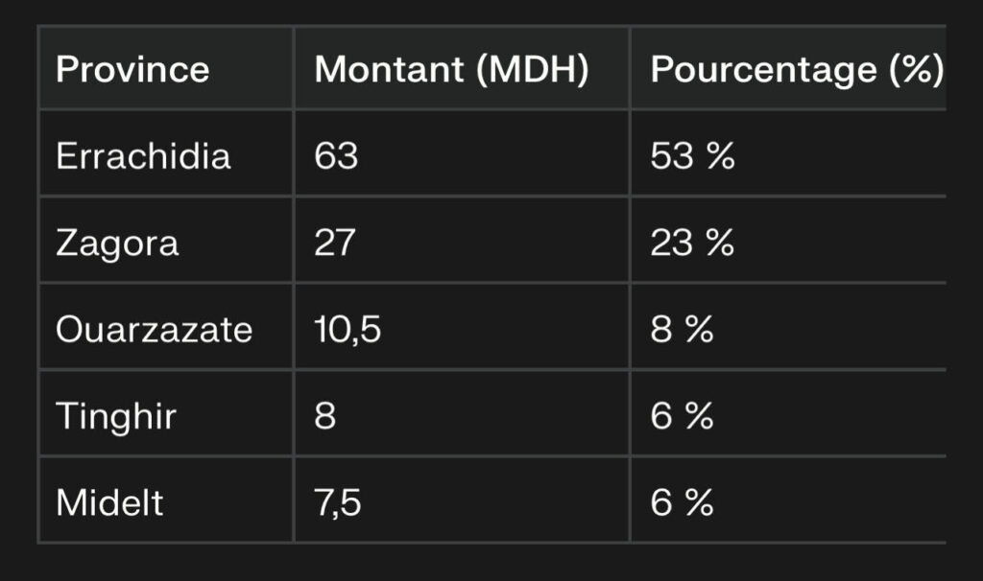Click the Montant (MDH) column header

(451, 70)
